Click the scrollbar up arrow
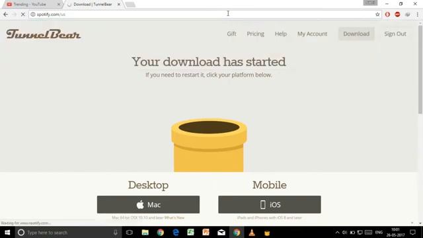The image size is (423, 238). [420, 23]
